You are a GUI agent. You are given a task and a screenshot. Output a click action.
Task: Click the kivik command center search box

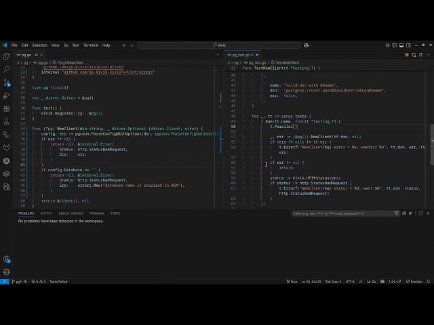click(x=219, y=45)
